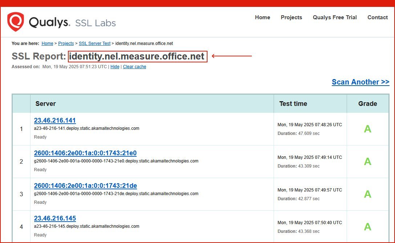Click hostname a23-46-216-145.deploy.static.akamaitechnologies.com
This screenshot has height=243, width=395.
pos(86,226)
